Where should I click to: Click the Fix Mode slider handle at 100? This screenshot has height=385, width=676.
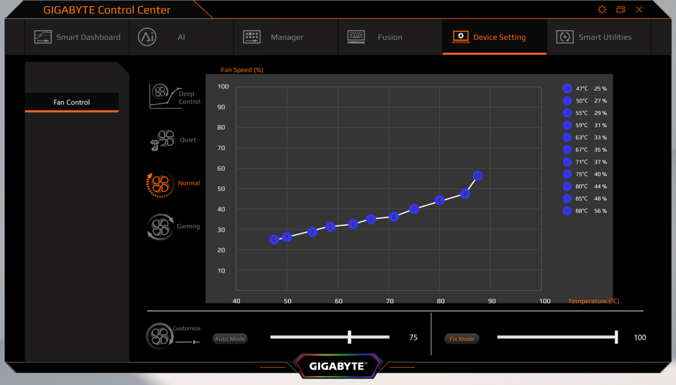click(616, 337)
